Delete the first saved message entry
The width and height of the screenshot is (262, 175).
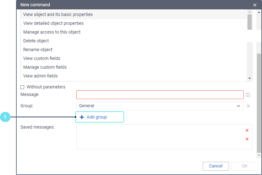point(247,130)
